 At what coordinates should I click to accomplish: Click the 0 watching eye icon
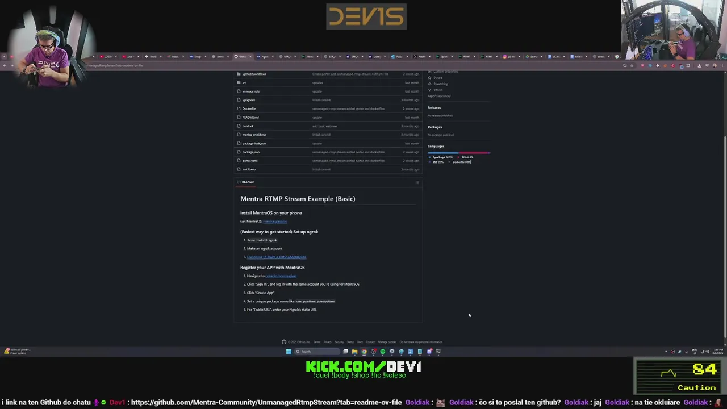(429, 84)
